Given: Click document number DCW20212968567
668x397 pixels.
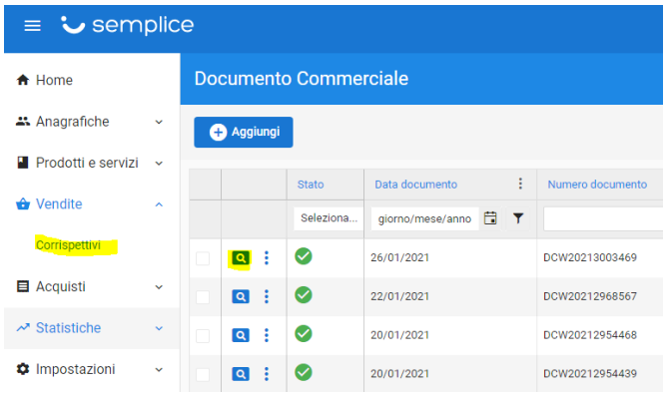Looking at the screenshot, I should 590,296.
